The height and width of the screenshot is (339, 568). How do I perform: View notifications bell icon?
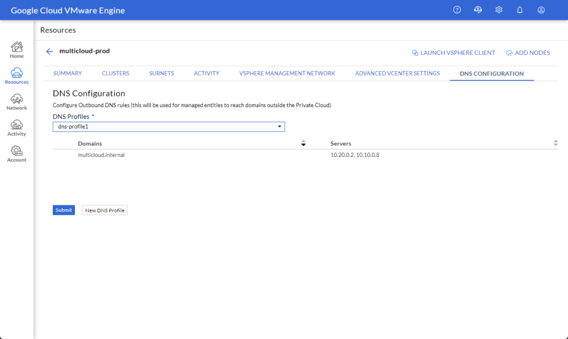point(520,10)
